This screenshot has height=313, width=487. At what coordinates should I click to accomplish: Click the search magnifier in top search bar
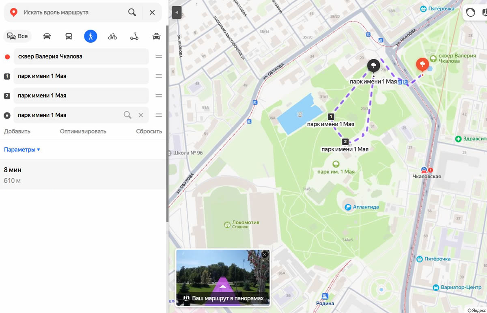tap(132, 12)
